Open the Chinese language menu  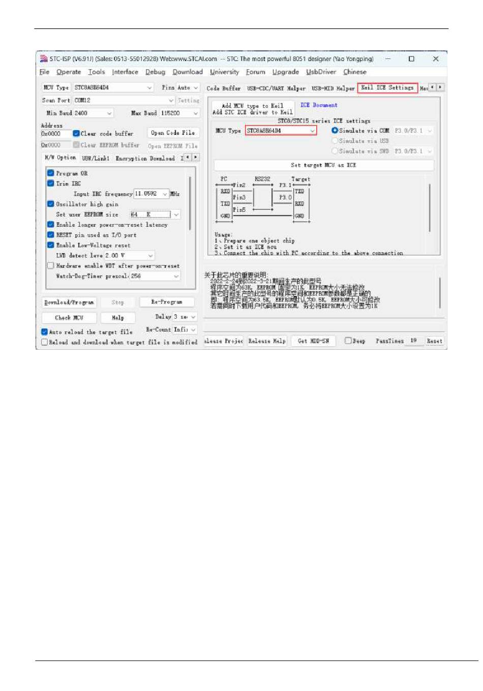click(x=354, y=72)
